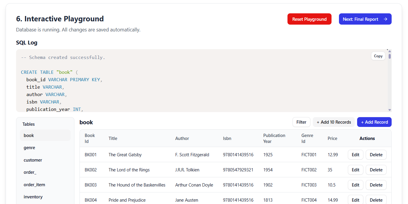Delete the Pride and Prejudice record
This screenshot has height=204, width=408.
click(x=376, y=200)
